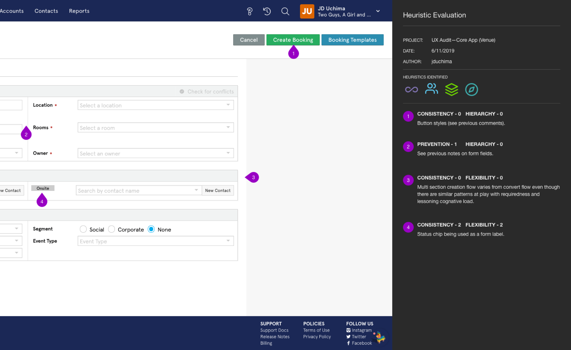Click the green layers hierarchy icon
The height and width of the screenshot is (350, 571).
click(x=451, y=89)
